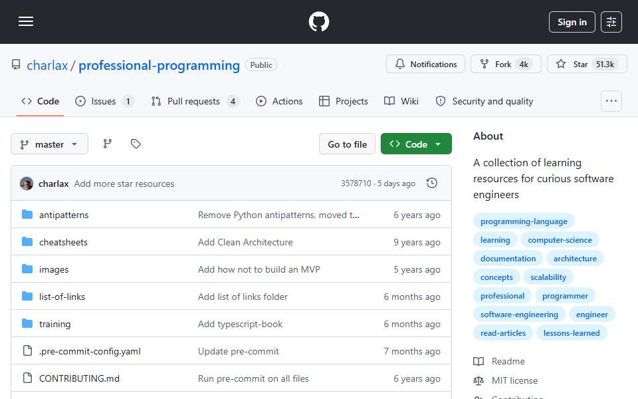Open the Pull requests tab
638x399 pixels.
(x=195, y=101)
